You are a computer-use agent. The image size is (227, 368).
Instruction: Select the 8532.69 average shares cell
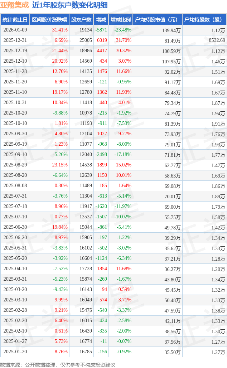[x=217, y=40]
